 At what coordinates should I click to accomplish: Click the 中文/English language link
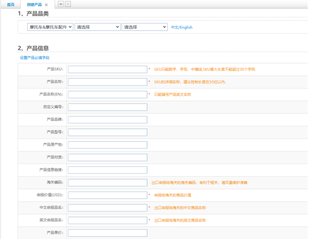[x=182, y=27]
